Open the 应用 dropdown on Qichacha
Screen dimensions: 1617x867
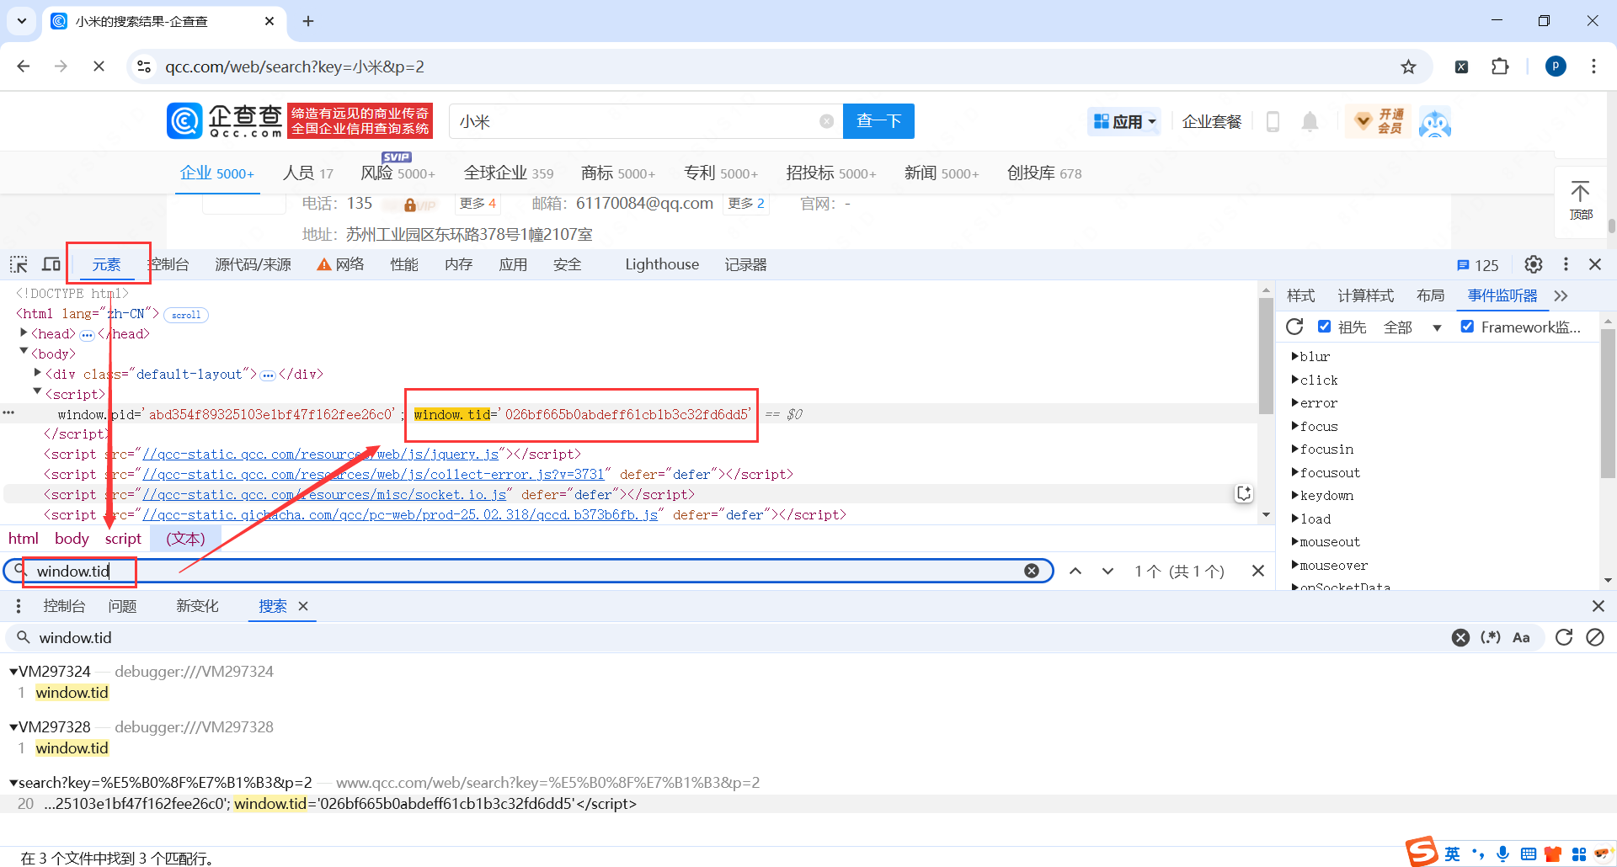pyautogui.click(x=1124, y=122)
